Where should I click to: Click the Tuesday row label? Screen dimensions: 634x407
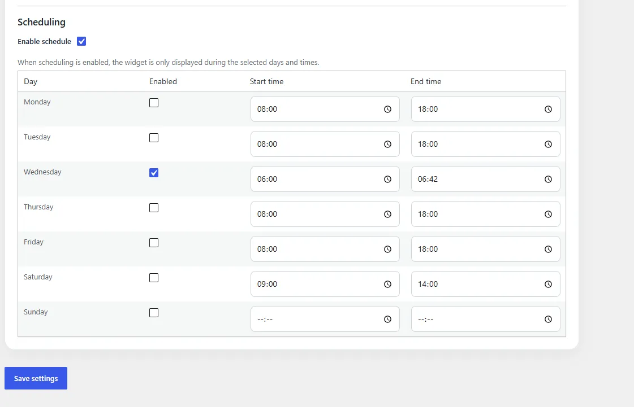tap(37, 137)
